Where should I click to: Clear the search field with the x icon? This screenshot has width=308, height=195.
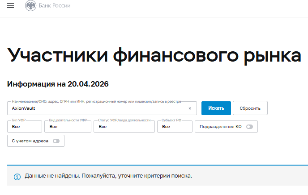190,108
